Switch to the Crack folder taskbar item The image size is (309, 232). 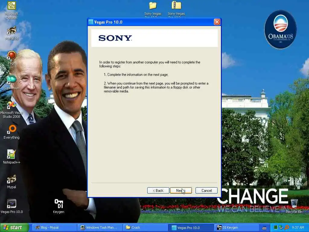tap(145, 228)
